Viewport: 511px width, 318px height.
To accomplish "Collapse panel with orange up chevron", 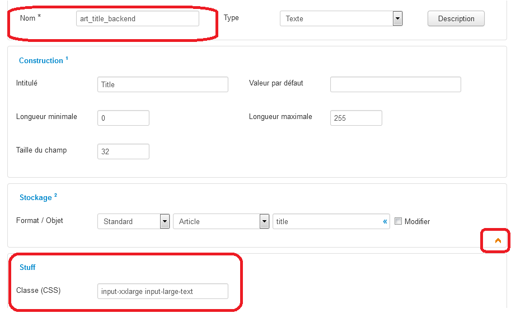I will [x=498, y=240].
